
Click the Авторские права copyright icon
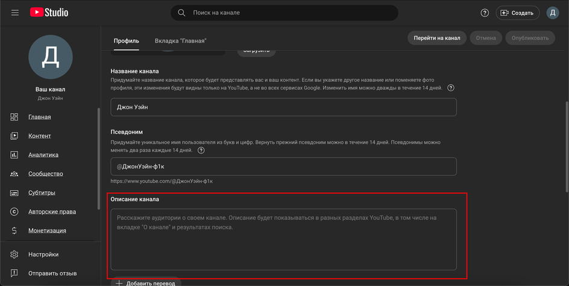(x=14, y=212)
